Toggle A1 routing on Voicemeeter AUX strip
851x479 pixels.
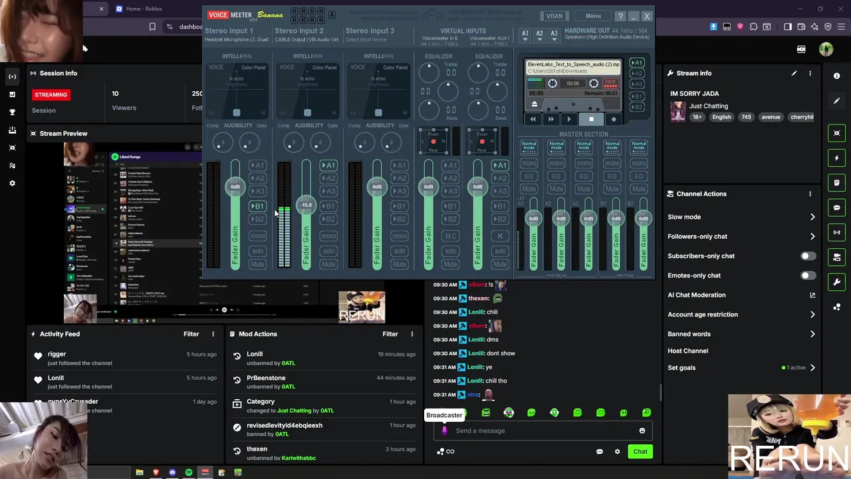[500, 166]
